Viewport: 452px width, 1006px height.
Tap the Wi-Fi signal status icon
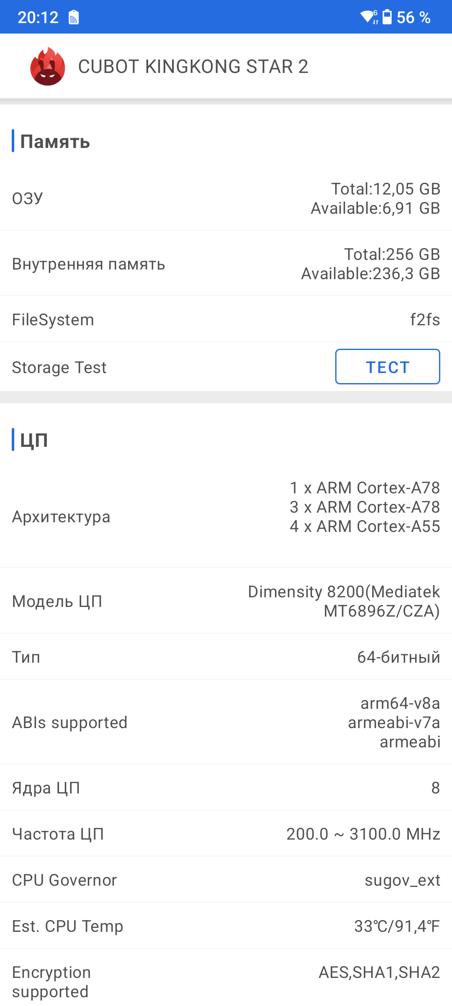click(369, 17)
